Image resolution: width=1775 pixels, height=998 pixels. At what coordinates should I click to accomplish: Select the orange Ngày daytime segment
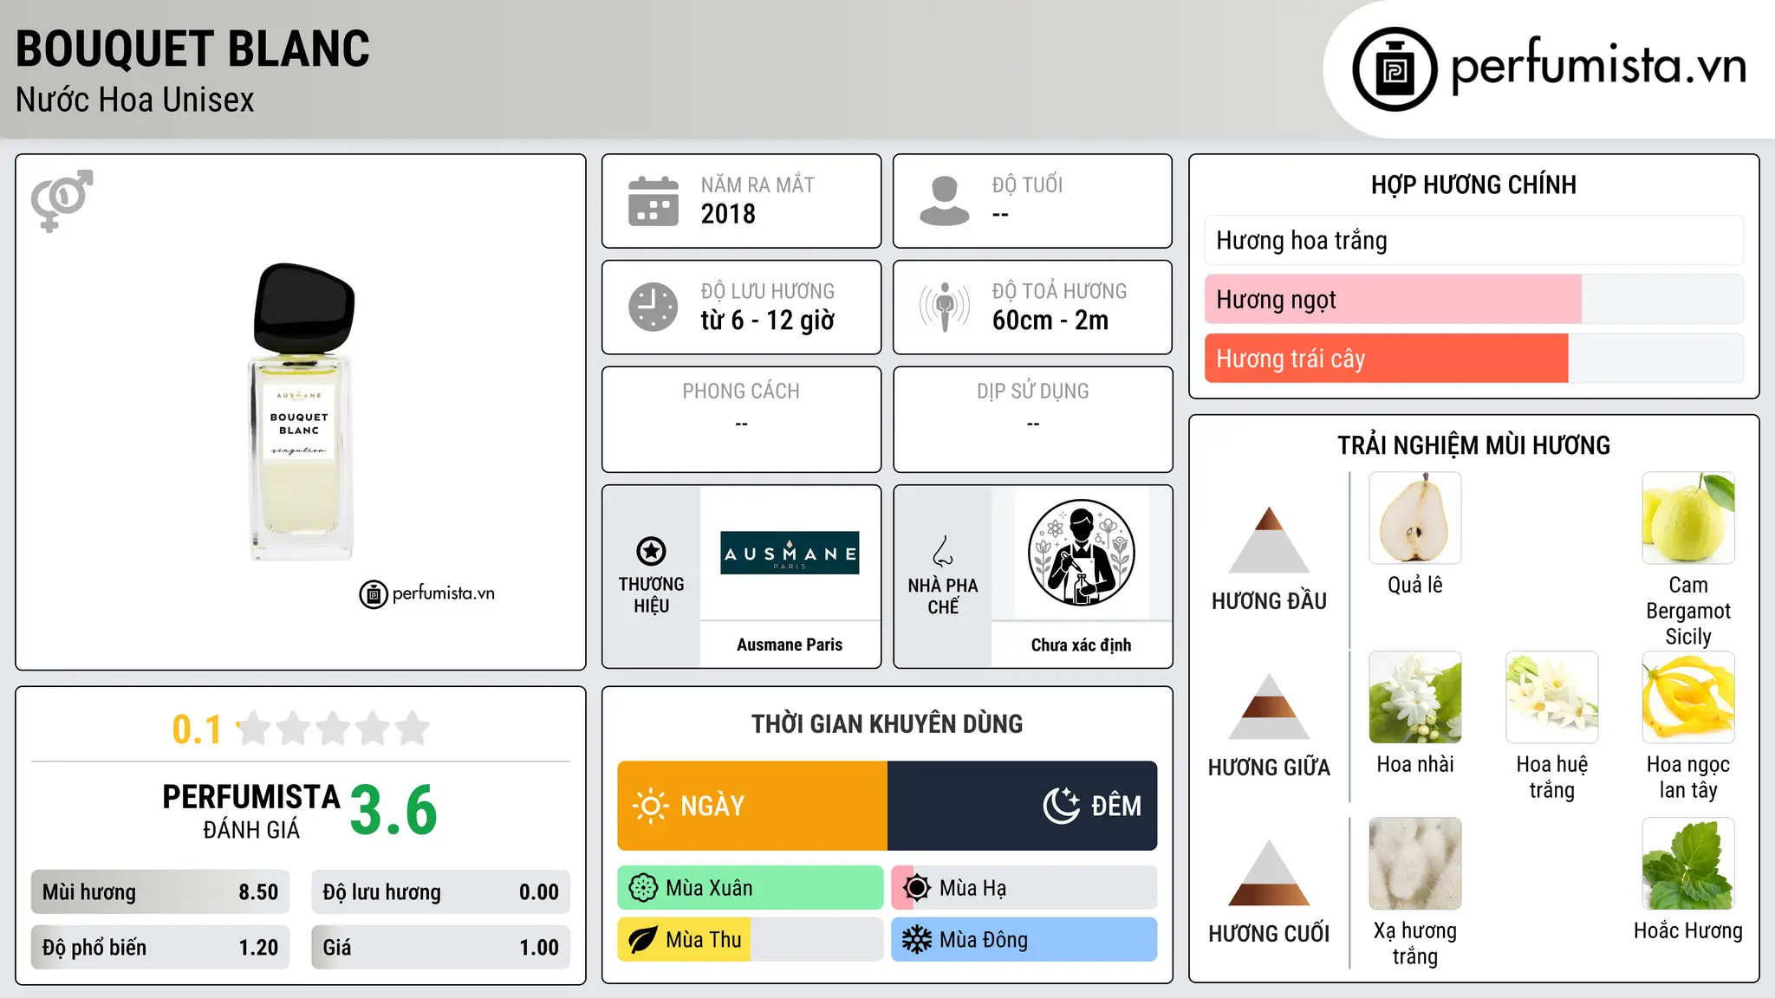coord(752,806)
